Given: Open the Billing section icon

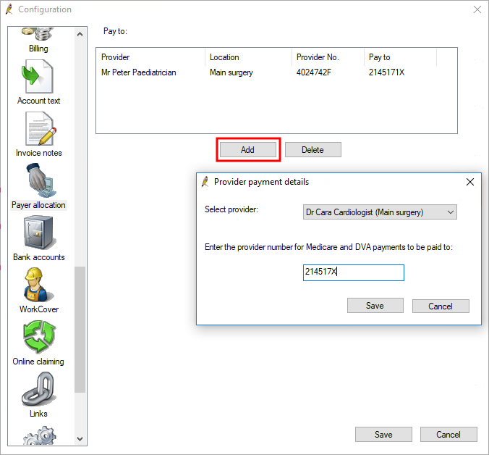Looking at the screenshot, I should coord(38,34).
